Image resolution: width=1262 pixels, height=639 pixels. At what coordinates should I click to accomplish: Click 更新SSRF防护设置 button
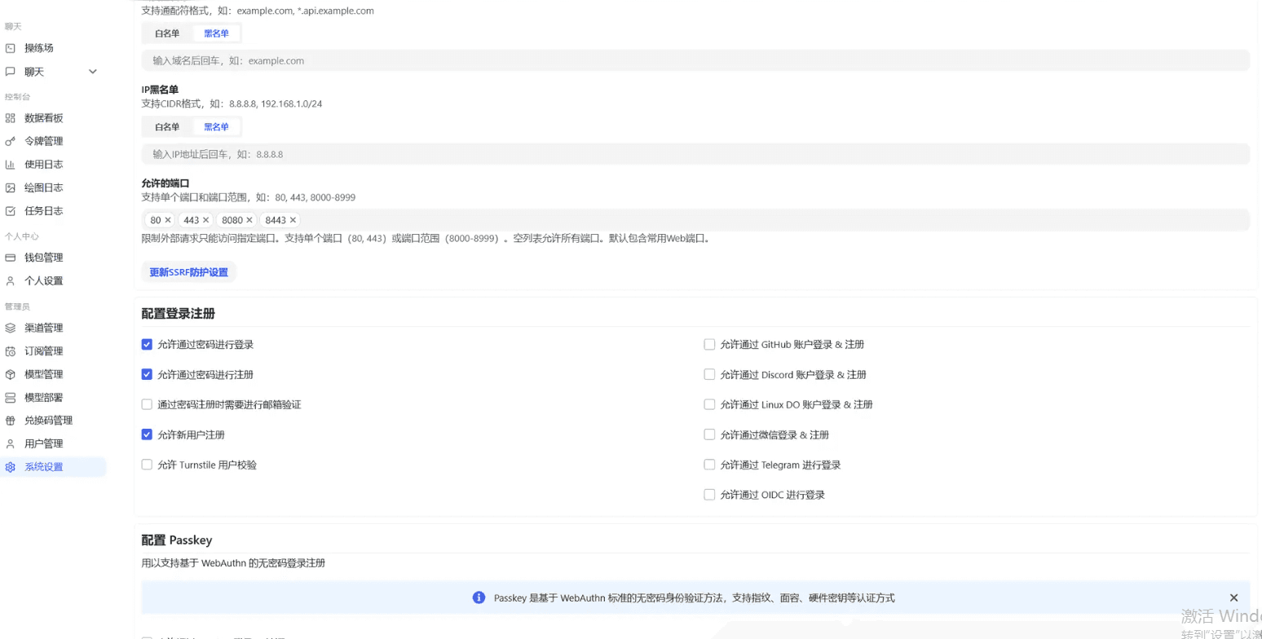click(x=189, y=272)
